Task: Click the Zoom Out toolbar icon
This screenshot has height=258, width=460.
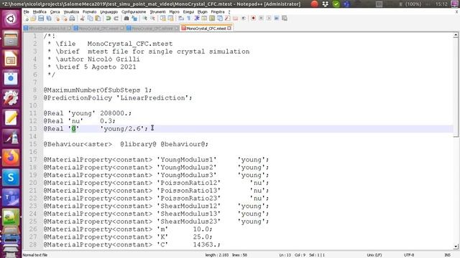Action: click(152, 19)
